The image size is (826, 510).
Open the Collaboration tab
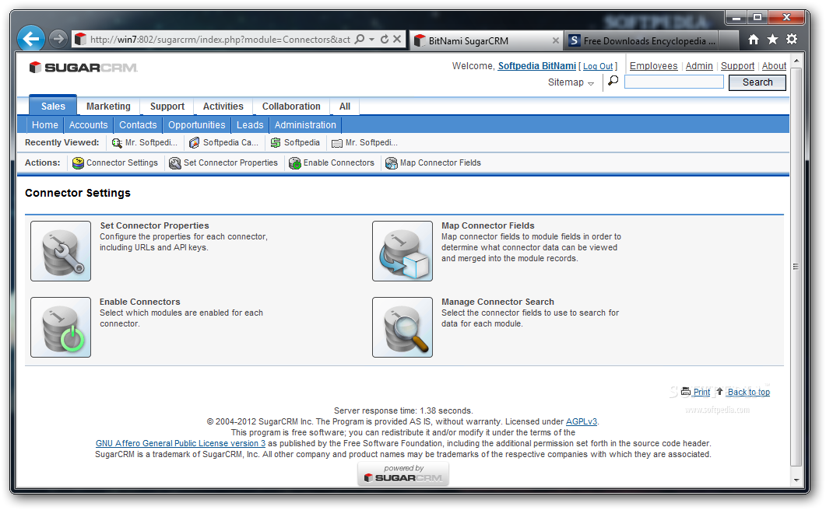pos(291,107)
